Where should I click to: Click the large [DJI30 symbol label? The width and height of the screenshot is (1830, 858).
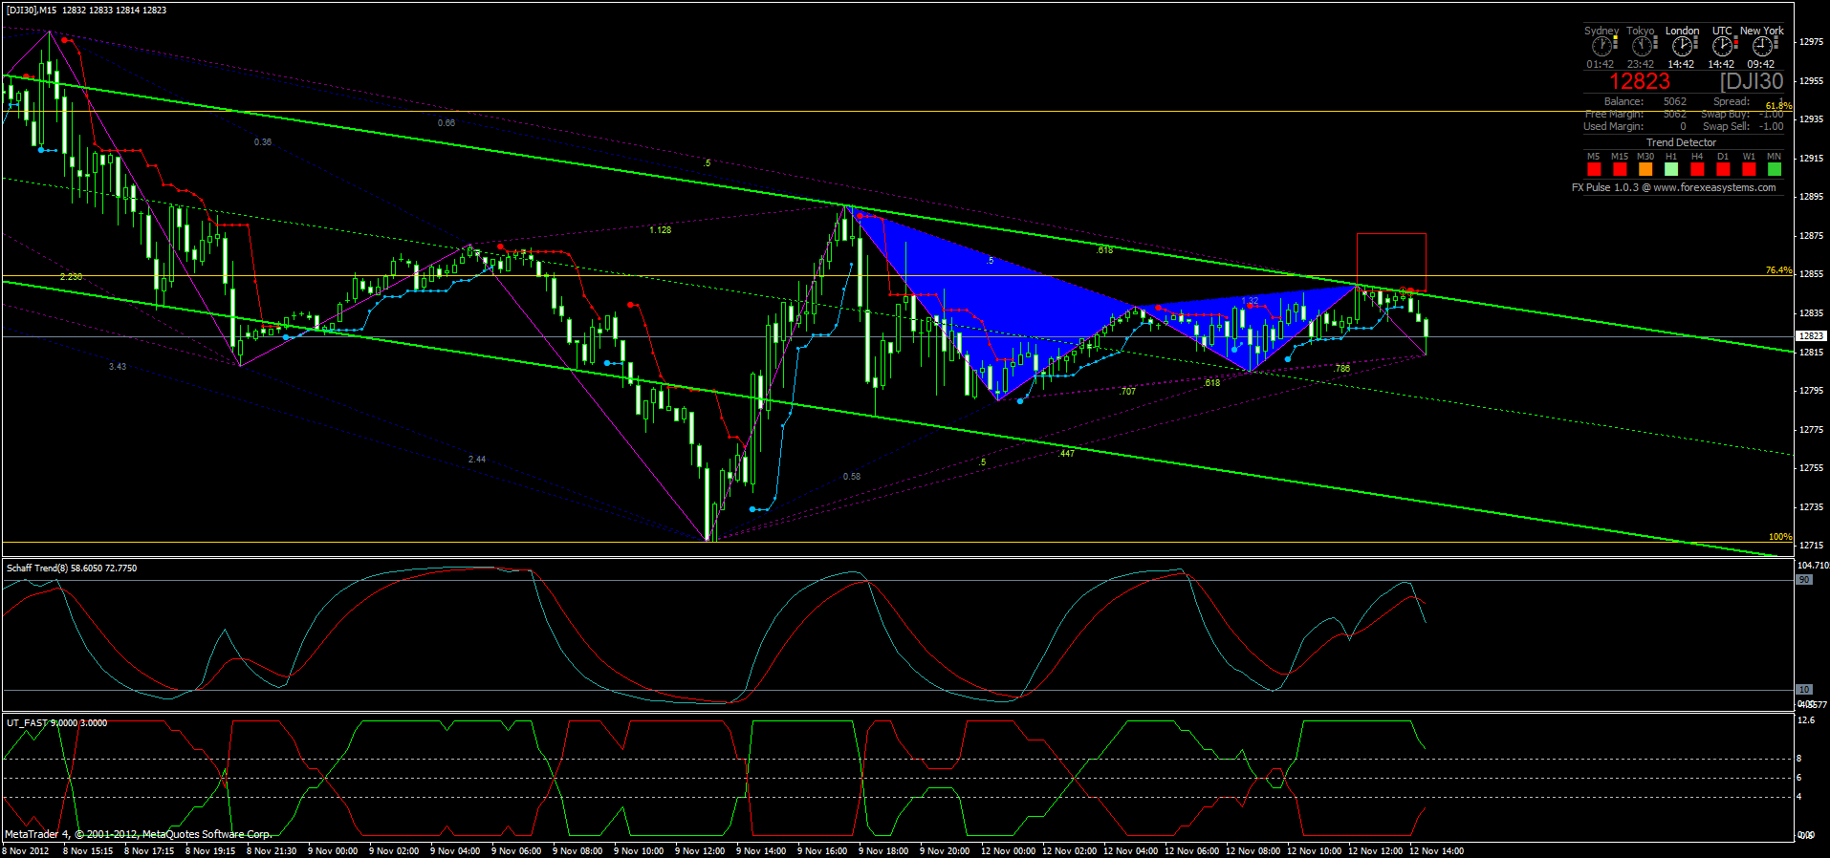[x=1752, y=82]
